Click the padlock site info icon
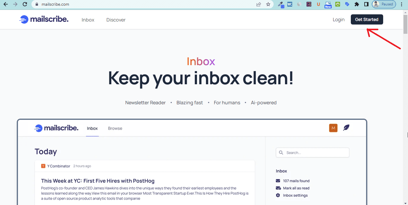The width and height of the screenshot is (408, 205). (x=37, y=4)
